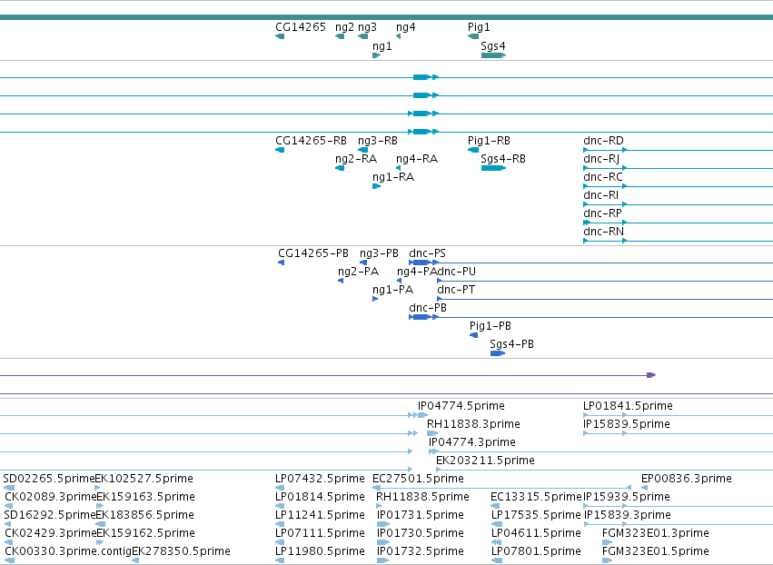Select EST EC27501.5prime
The width and height of the screenshot is (773, 565).
pyautogui.click(x=418, y=479)
